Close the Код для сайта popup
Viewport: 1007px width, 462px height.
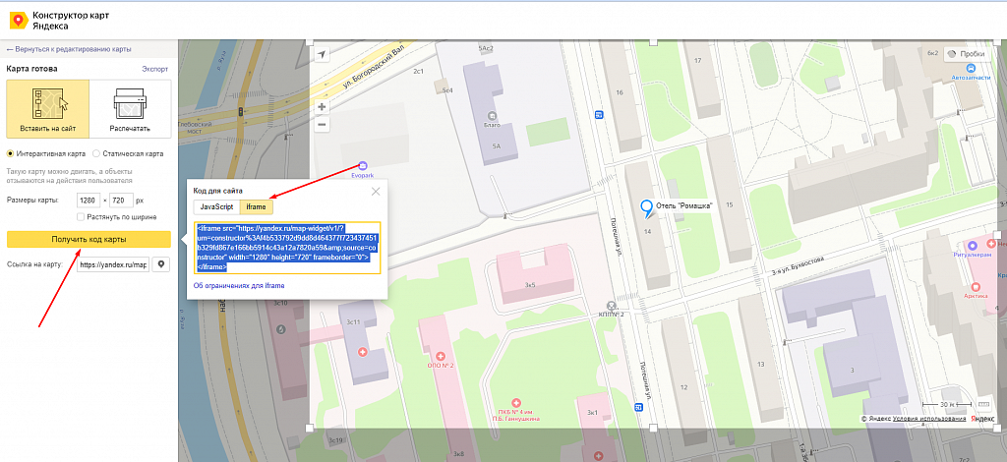[376, 192]
